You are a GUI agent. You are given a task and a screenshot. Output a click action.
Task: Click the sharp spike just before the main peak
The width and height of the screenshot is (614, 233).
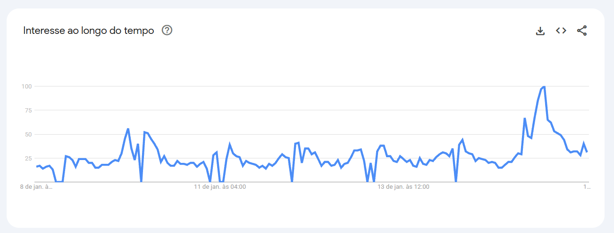point(524,119)
